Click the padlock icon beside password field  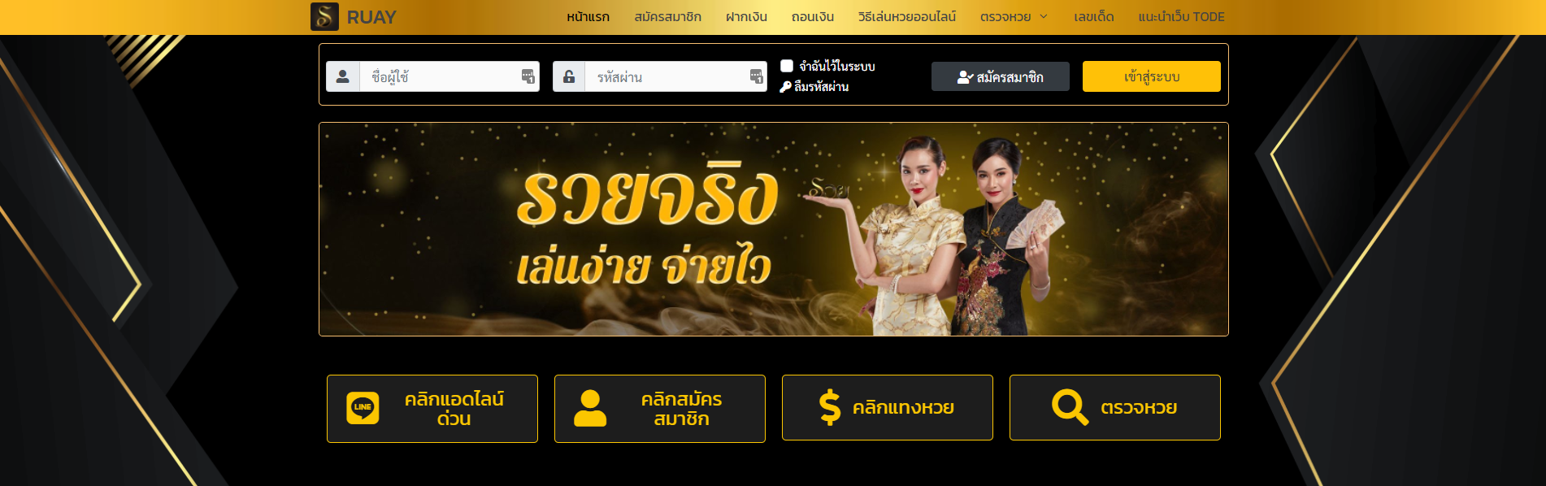pos(569,76)
